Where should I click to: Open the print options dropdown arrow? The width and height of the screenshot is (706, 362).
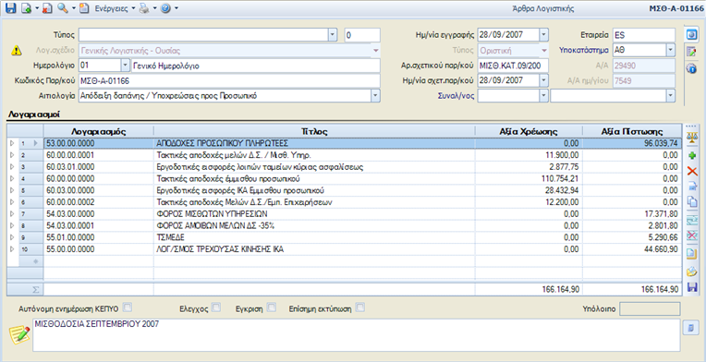click(x=154, y=8)
